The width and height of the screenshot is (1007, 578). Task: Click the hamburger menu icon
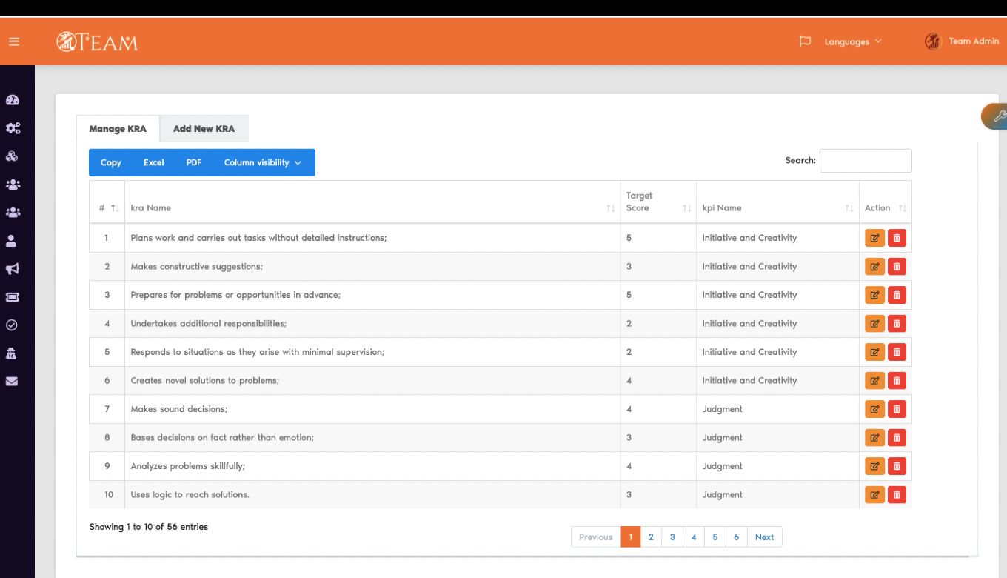point(14,41)
